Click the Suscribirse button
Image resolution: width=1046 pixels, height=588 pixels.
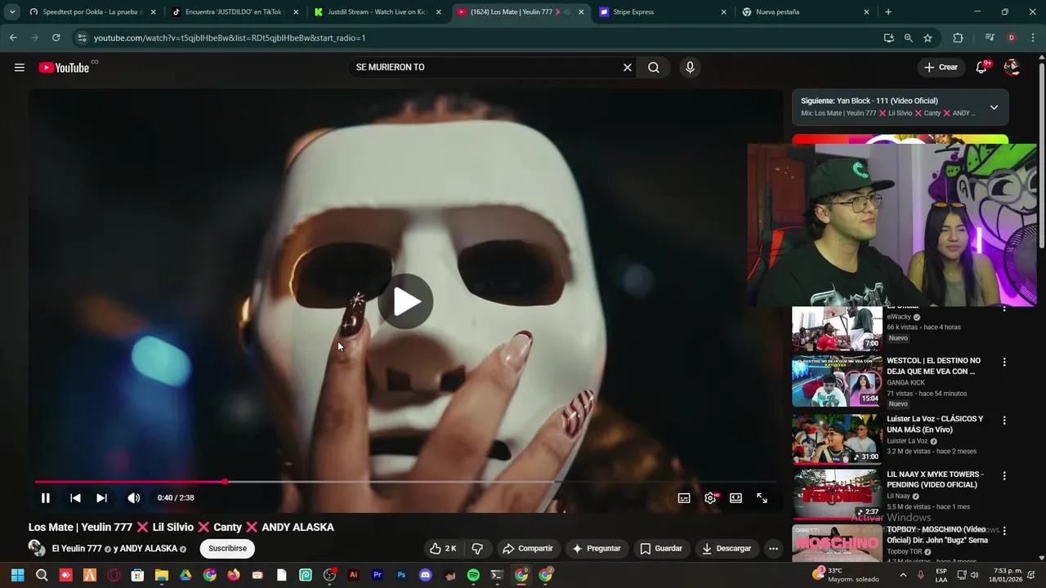[227, 549]
